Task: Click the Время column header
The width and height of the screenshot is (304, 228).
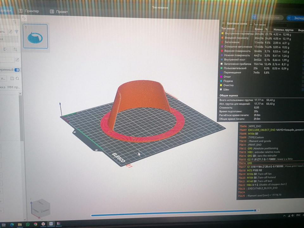Action: tap(258, 29)
